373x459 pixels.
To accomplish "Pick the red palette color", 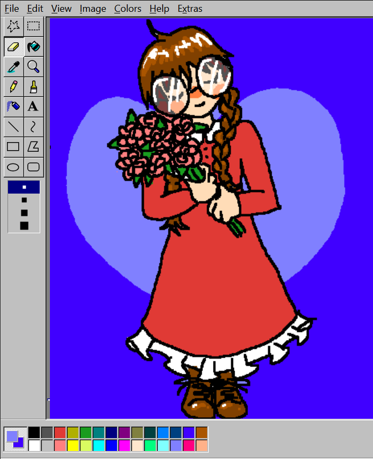I will [60, 433].
